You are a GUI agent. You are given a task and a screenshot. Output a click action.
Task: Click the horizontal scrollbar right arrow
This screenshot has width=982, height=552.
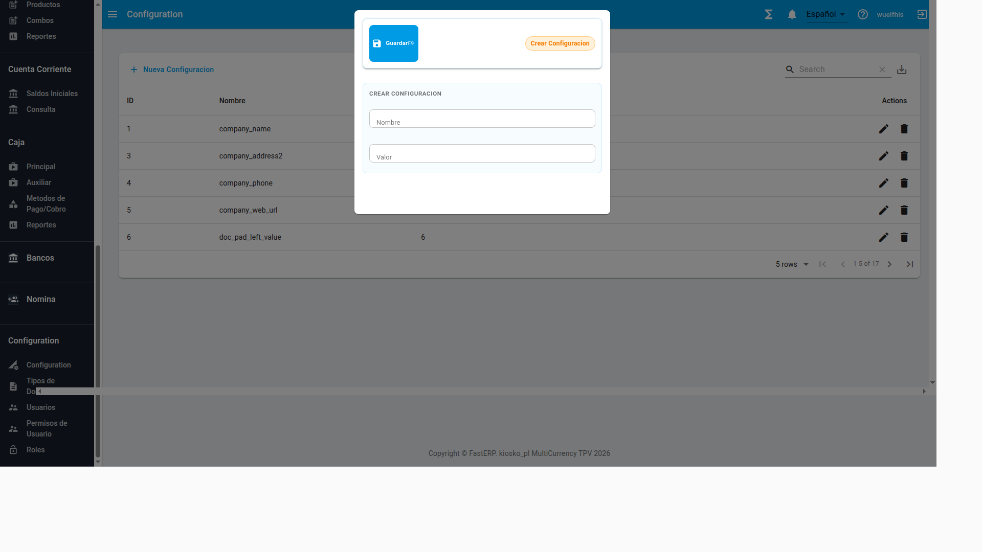(924, 392)
